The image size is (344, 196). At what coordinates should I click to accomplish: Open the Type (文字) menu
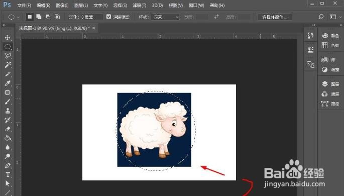[x=100, y=5]
